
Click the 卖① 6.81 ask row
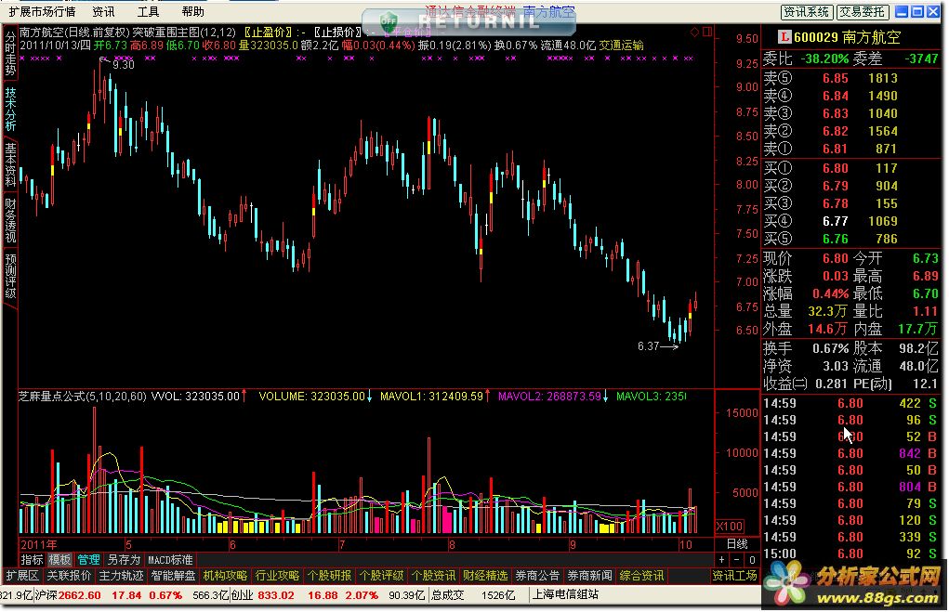pos(851,149)
